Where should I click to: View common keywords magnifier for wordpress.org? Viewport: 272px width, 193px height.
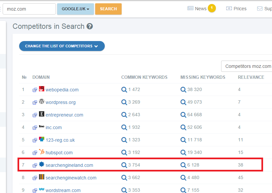pos(124,102)
